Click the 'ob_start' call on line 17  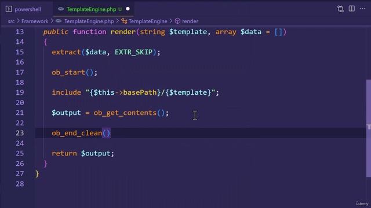click(x=68, y=72)
